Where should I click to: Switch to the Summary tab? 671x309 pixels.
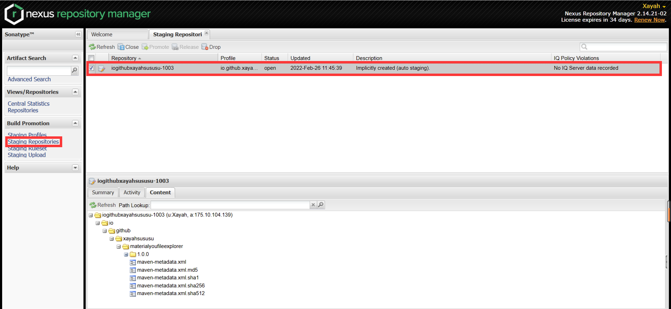(x=103, y=193)
